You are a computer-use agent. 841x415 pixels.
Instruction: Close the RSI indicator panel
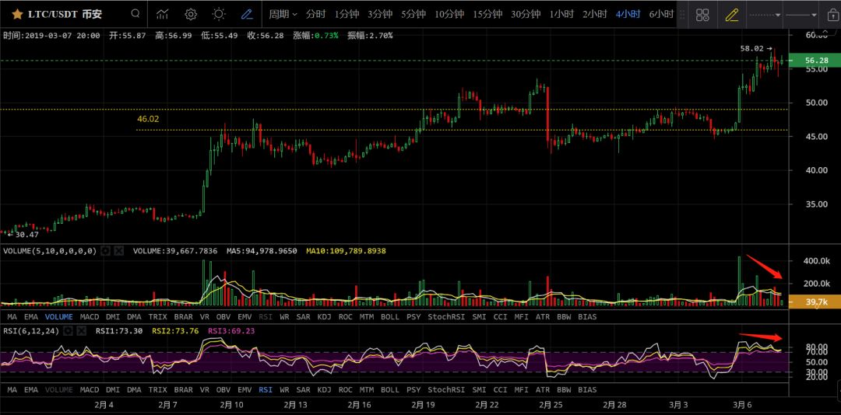coord(81,331)
